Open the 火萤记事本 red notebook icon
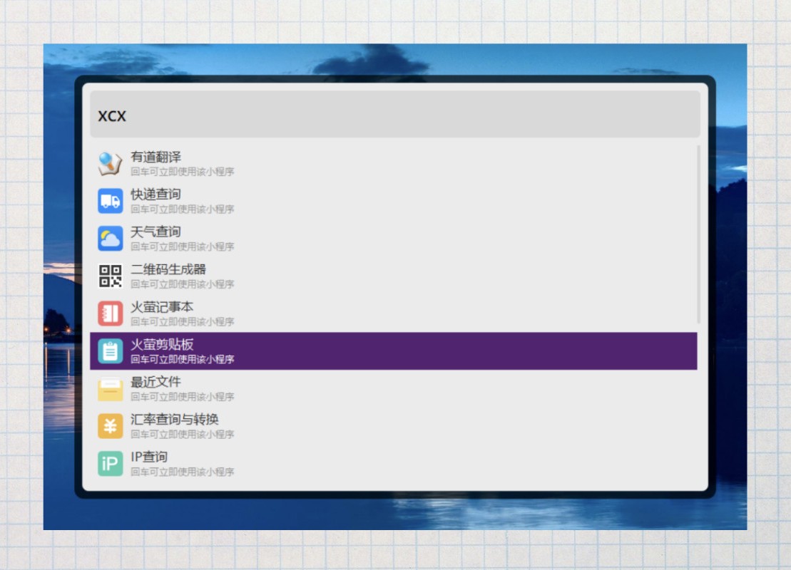 110,313
